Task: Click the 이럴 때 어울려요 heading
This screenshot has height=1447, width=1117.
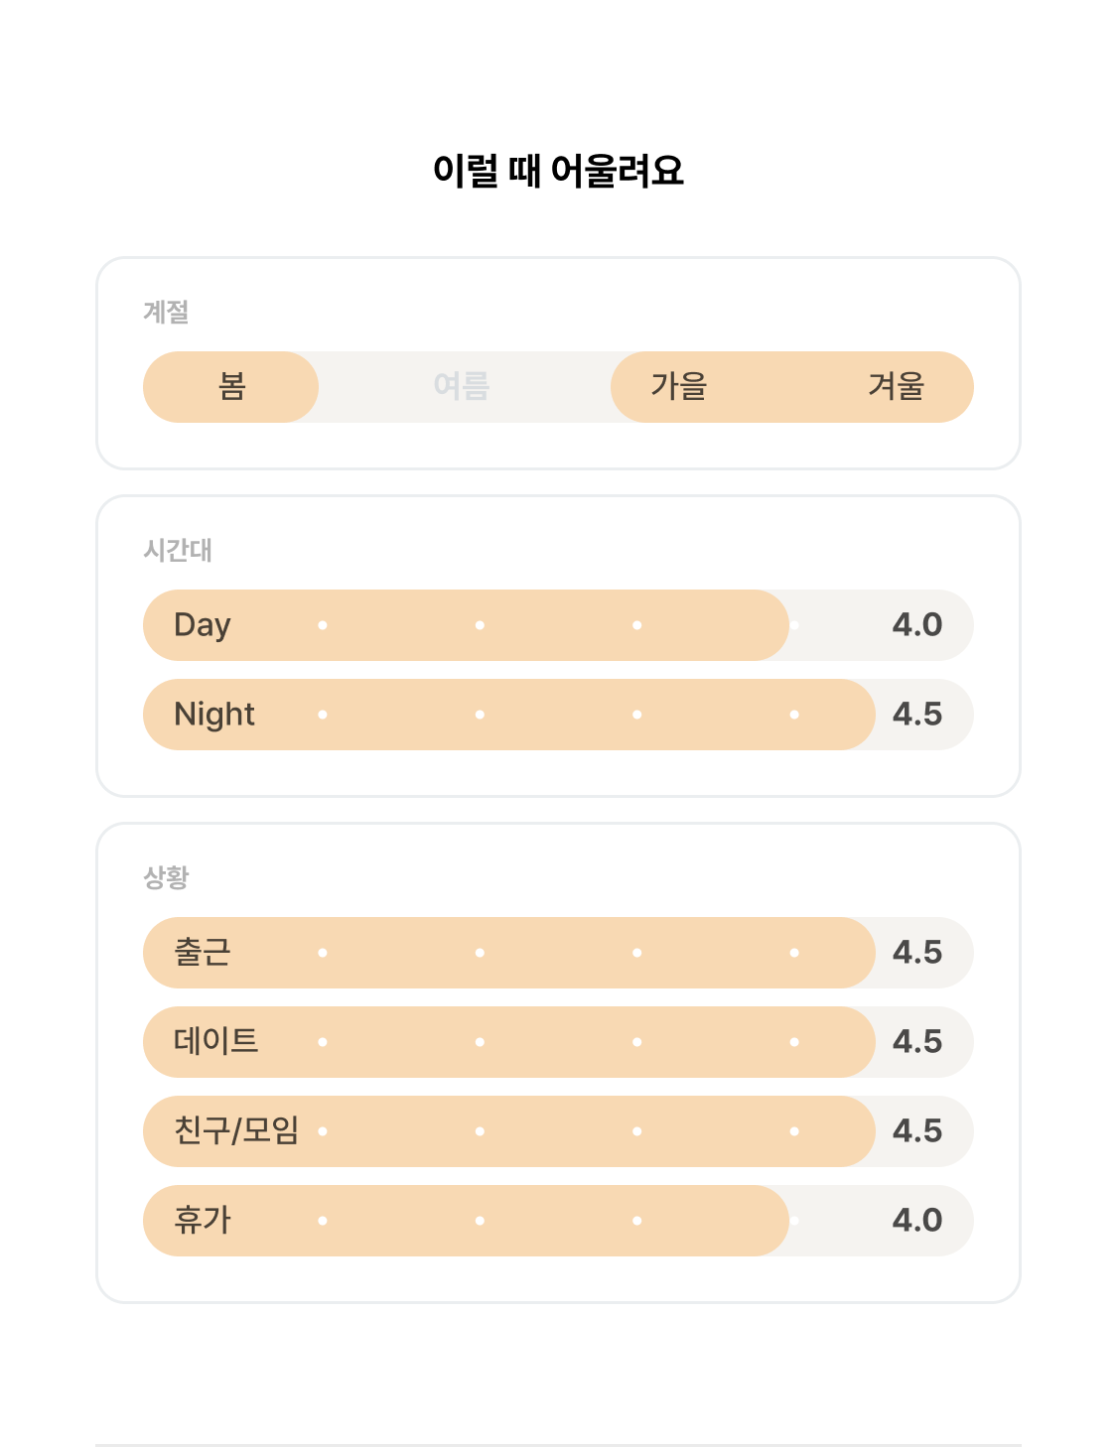Action: 558,171
